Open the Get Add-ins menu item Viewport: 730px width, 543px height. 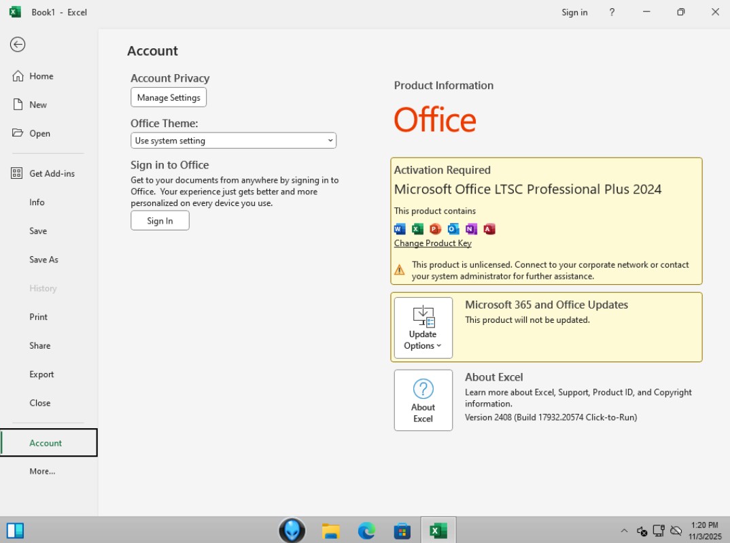click(52, 173)
